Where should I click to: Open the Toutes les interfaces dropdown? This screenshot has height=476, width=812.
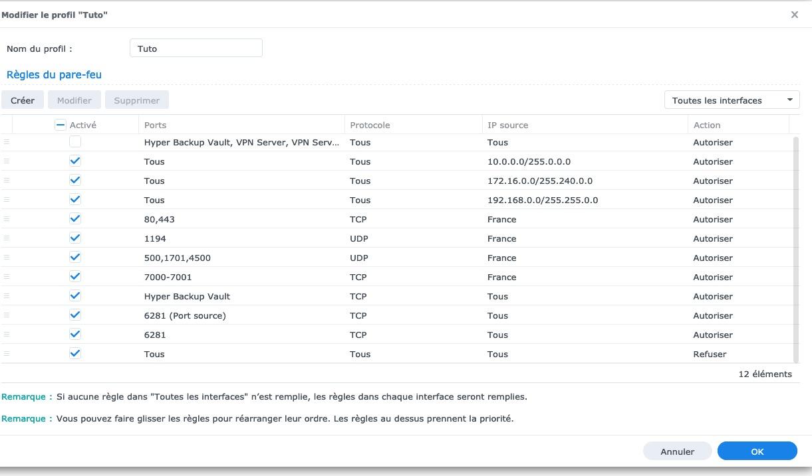(x=732, y=100)
